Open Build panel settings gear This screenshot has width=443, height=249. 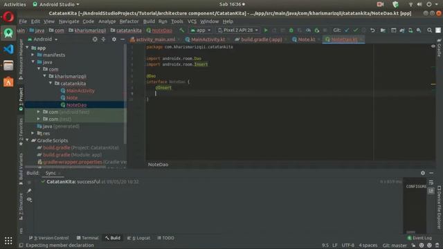coord(423,173)
